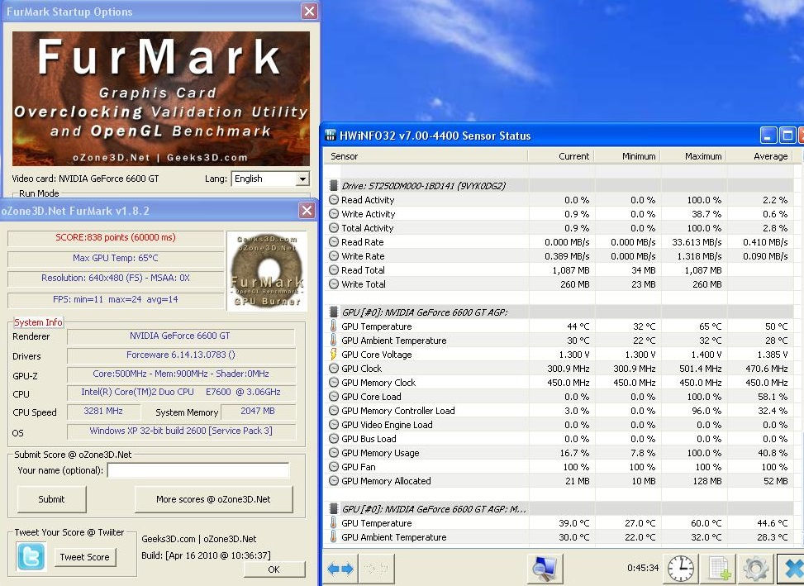Click the Sensor column header
The image size is (804, 586).
(426, 156)
